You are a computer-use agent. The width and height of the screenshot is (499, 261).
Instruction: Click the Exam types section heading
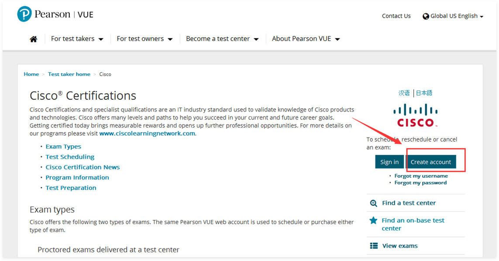52,210
